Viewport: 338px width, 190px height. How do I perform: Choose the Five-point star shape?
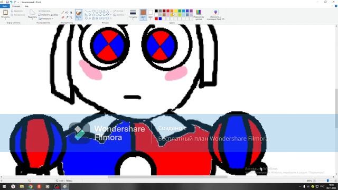pyautogui.click(x=93, y=18)
